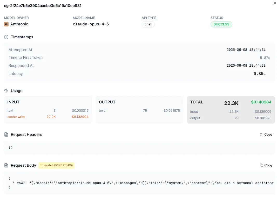Click the copy icon beside Request Headers

[261, 135]
